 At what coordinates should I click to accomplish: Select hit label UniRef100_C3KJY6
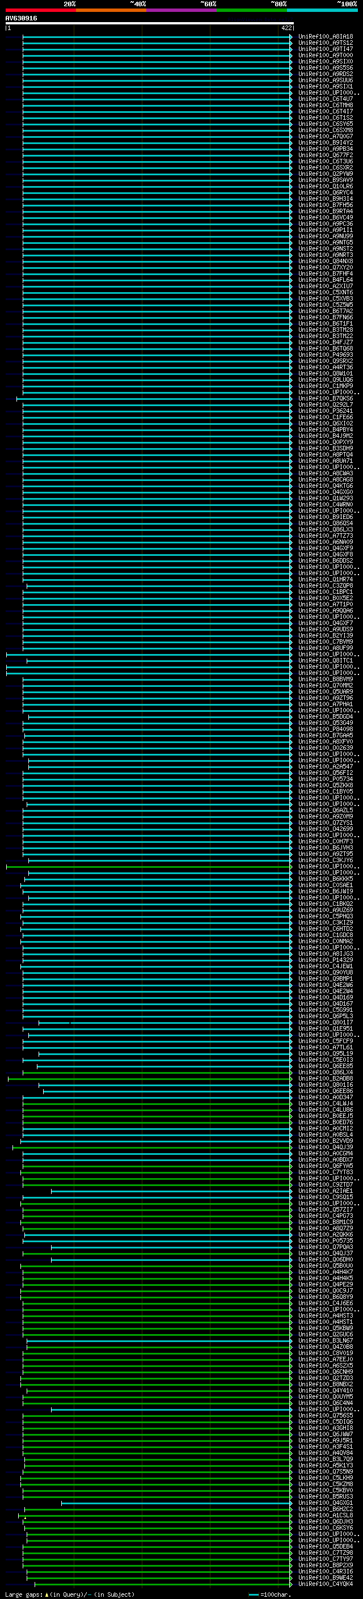click(326, 860)
